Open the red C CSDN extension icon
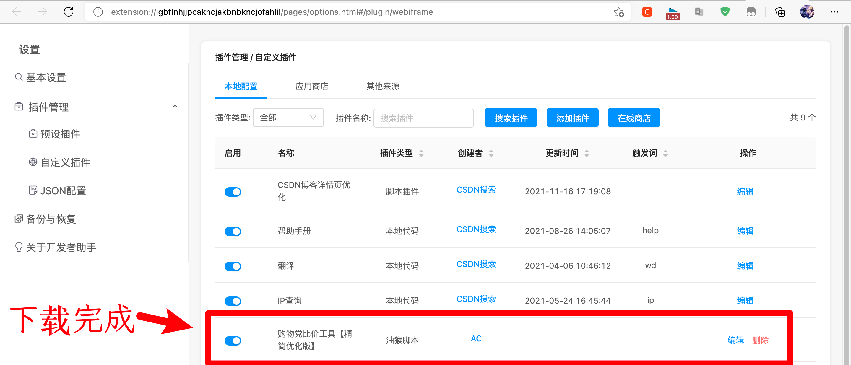This screenshot has width=851, height=365. [647, 12]
